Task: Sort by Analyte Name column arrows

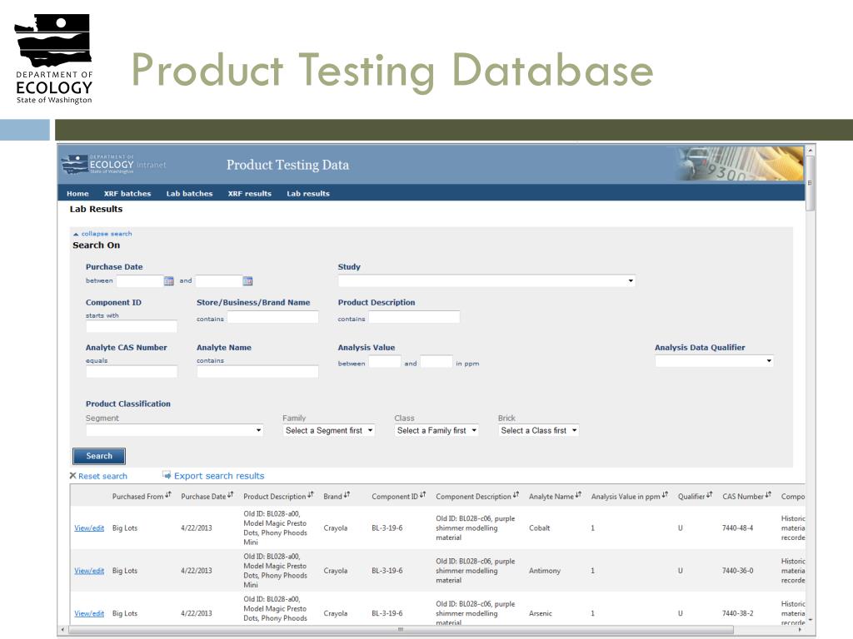Action: 578,496
